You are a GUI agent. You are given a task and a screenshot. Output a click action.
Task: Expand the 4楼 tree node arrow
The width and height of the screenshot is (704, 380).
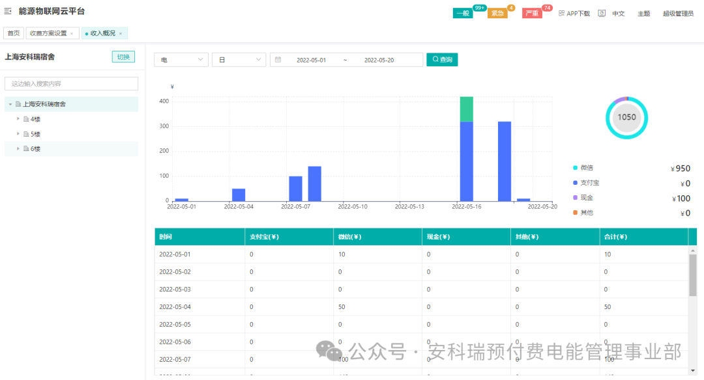(18, 118)
